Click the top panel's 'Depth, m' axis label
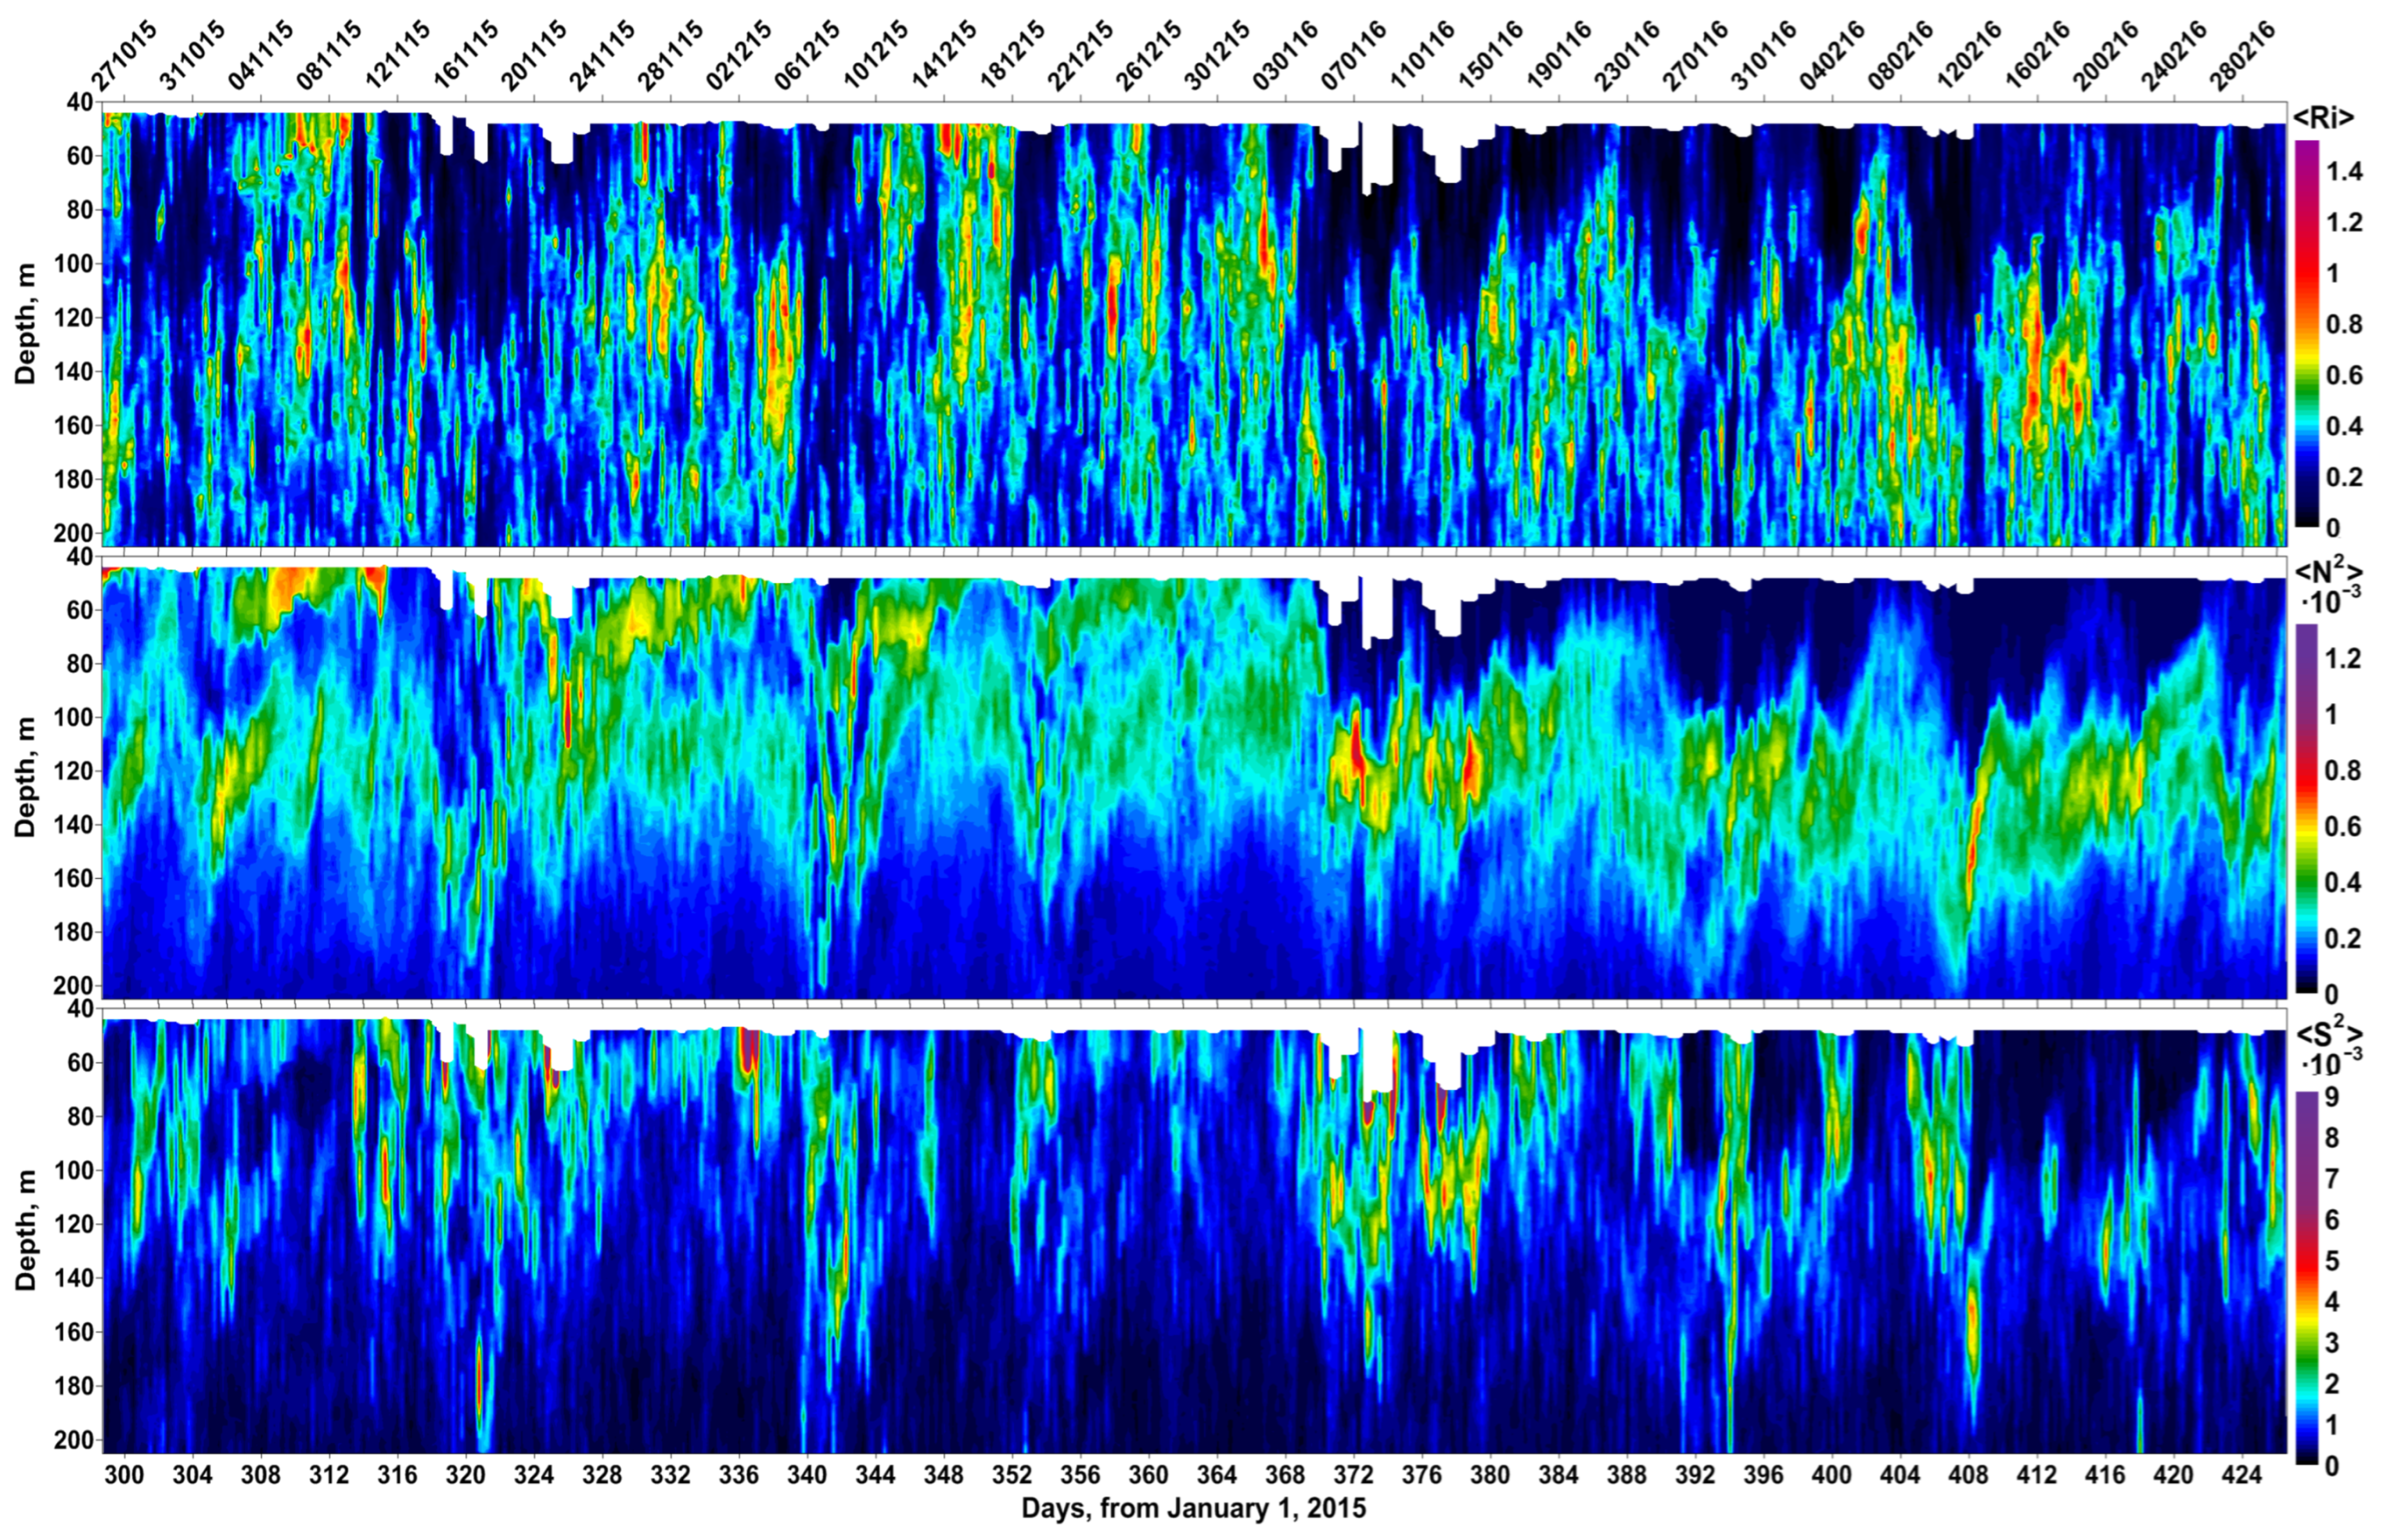 26,324
